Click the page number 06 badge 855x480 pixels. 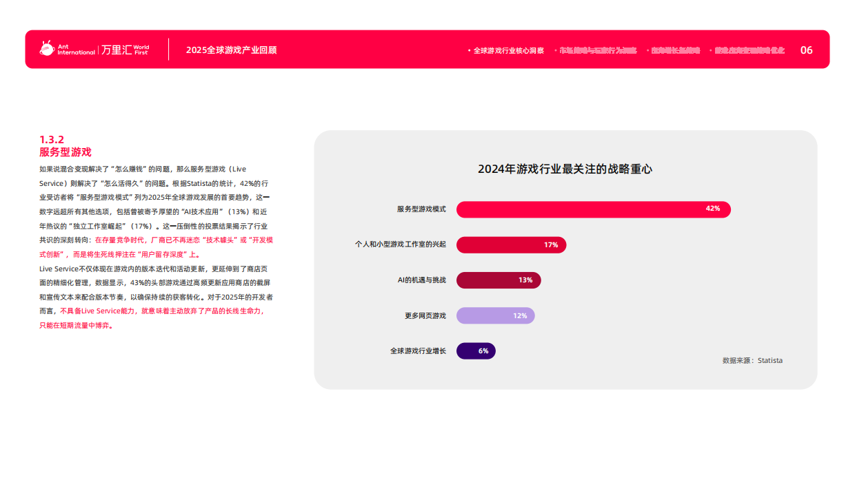tap(806, 50)
